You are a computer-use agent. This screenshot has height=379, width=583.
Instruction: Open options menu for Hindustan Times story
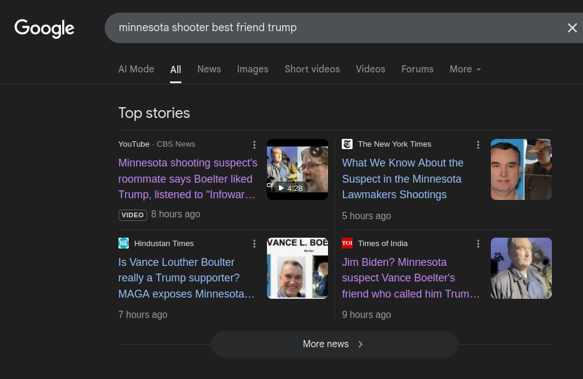click(254, 244)
